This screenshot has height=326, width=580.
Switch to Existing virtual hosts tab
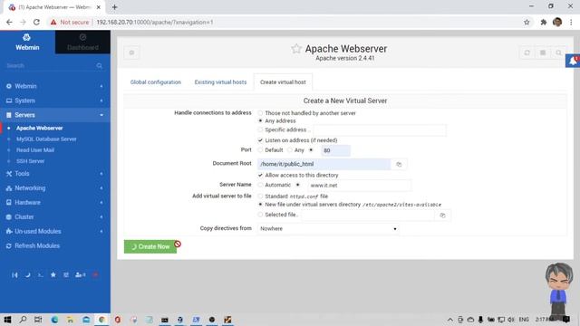pyautogui.click(x=220, y=82)
